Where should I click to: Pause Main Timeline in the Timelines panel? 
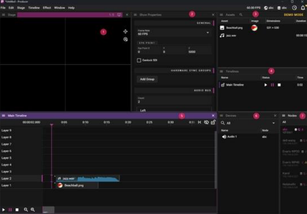pyautogui.click(x=272, y=85)
